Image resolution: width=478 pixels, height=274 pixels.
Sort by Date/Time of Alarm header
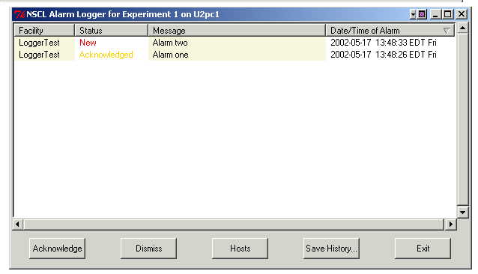point(390,31)
